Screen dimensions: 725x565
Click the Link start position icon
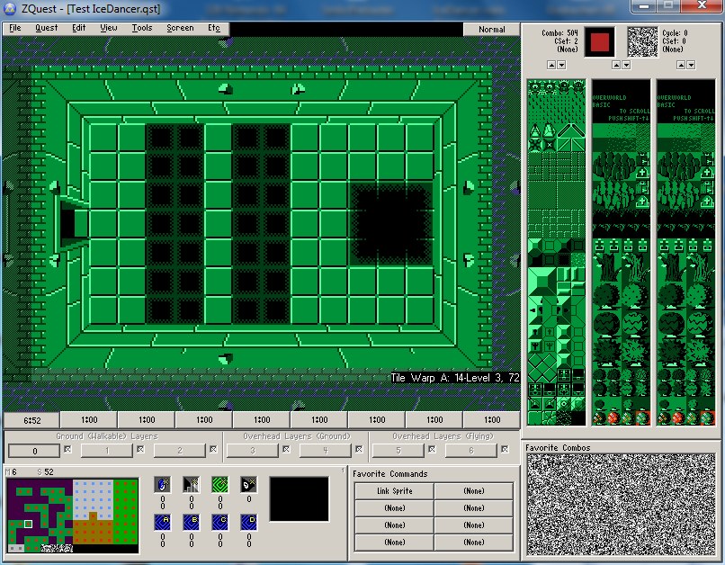pos(162,483)
